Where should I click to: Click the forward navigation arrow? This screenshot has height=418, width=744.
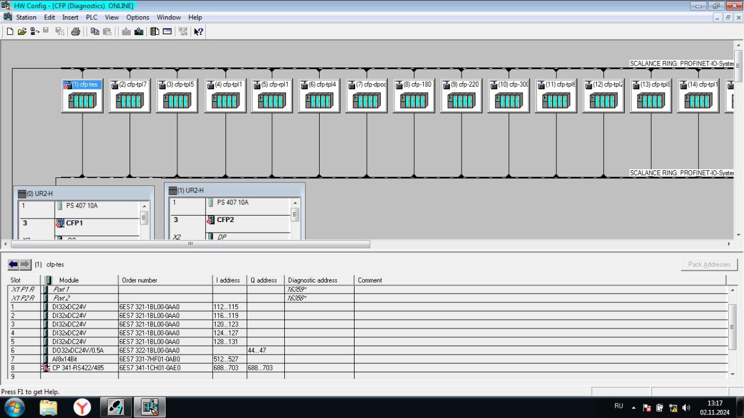[25, 265]
